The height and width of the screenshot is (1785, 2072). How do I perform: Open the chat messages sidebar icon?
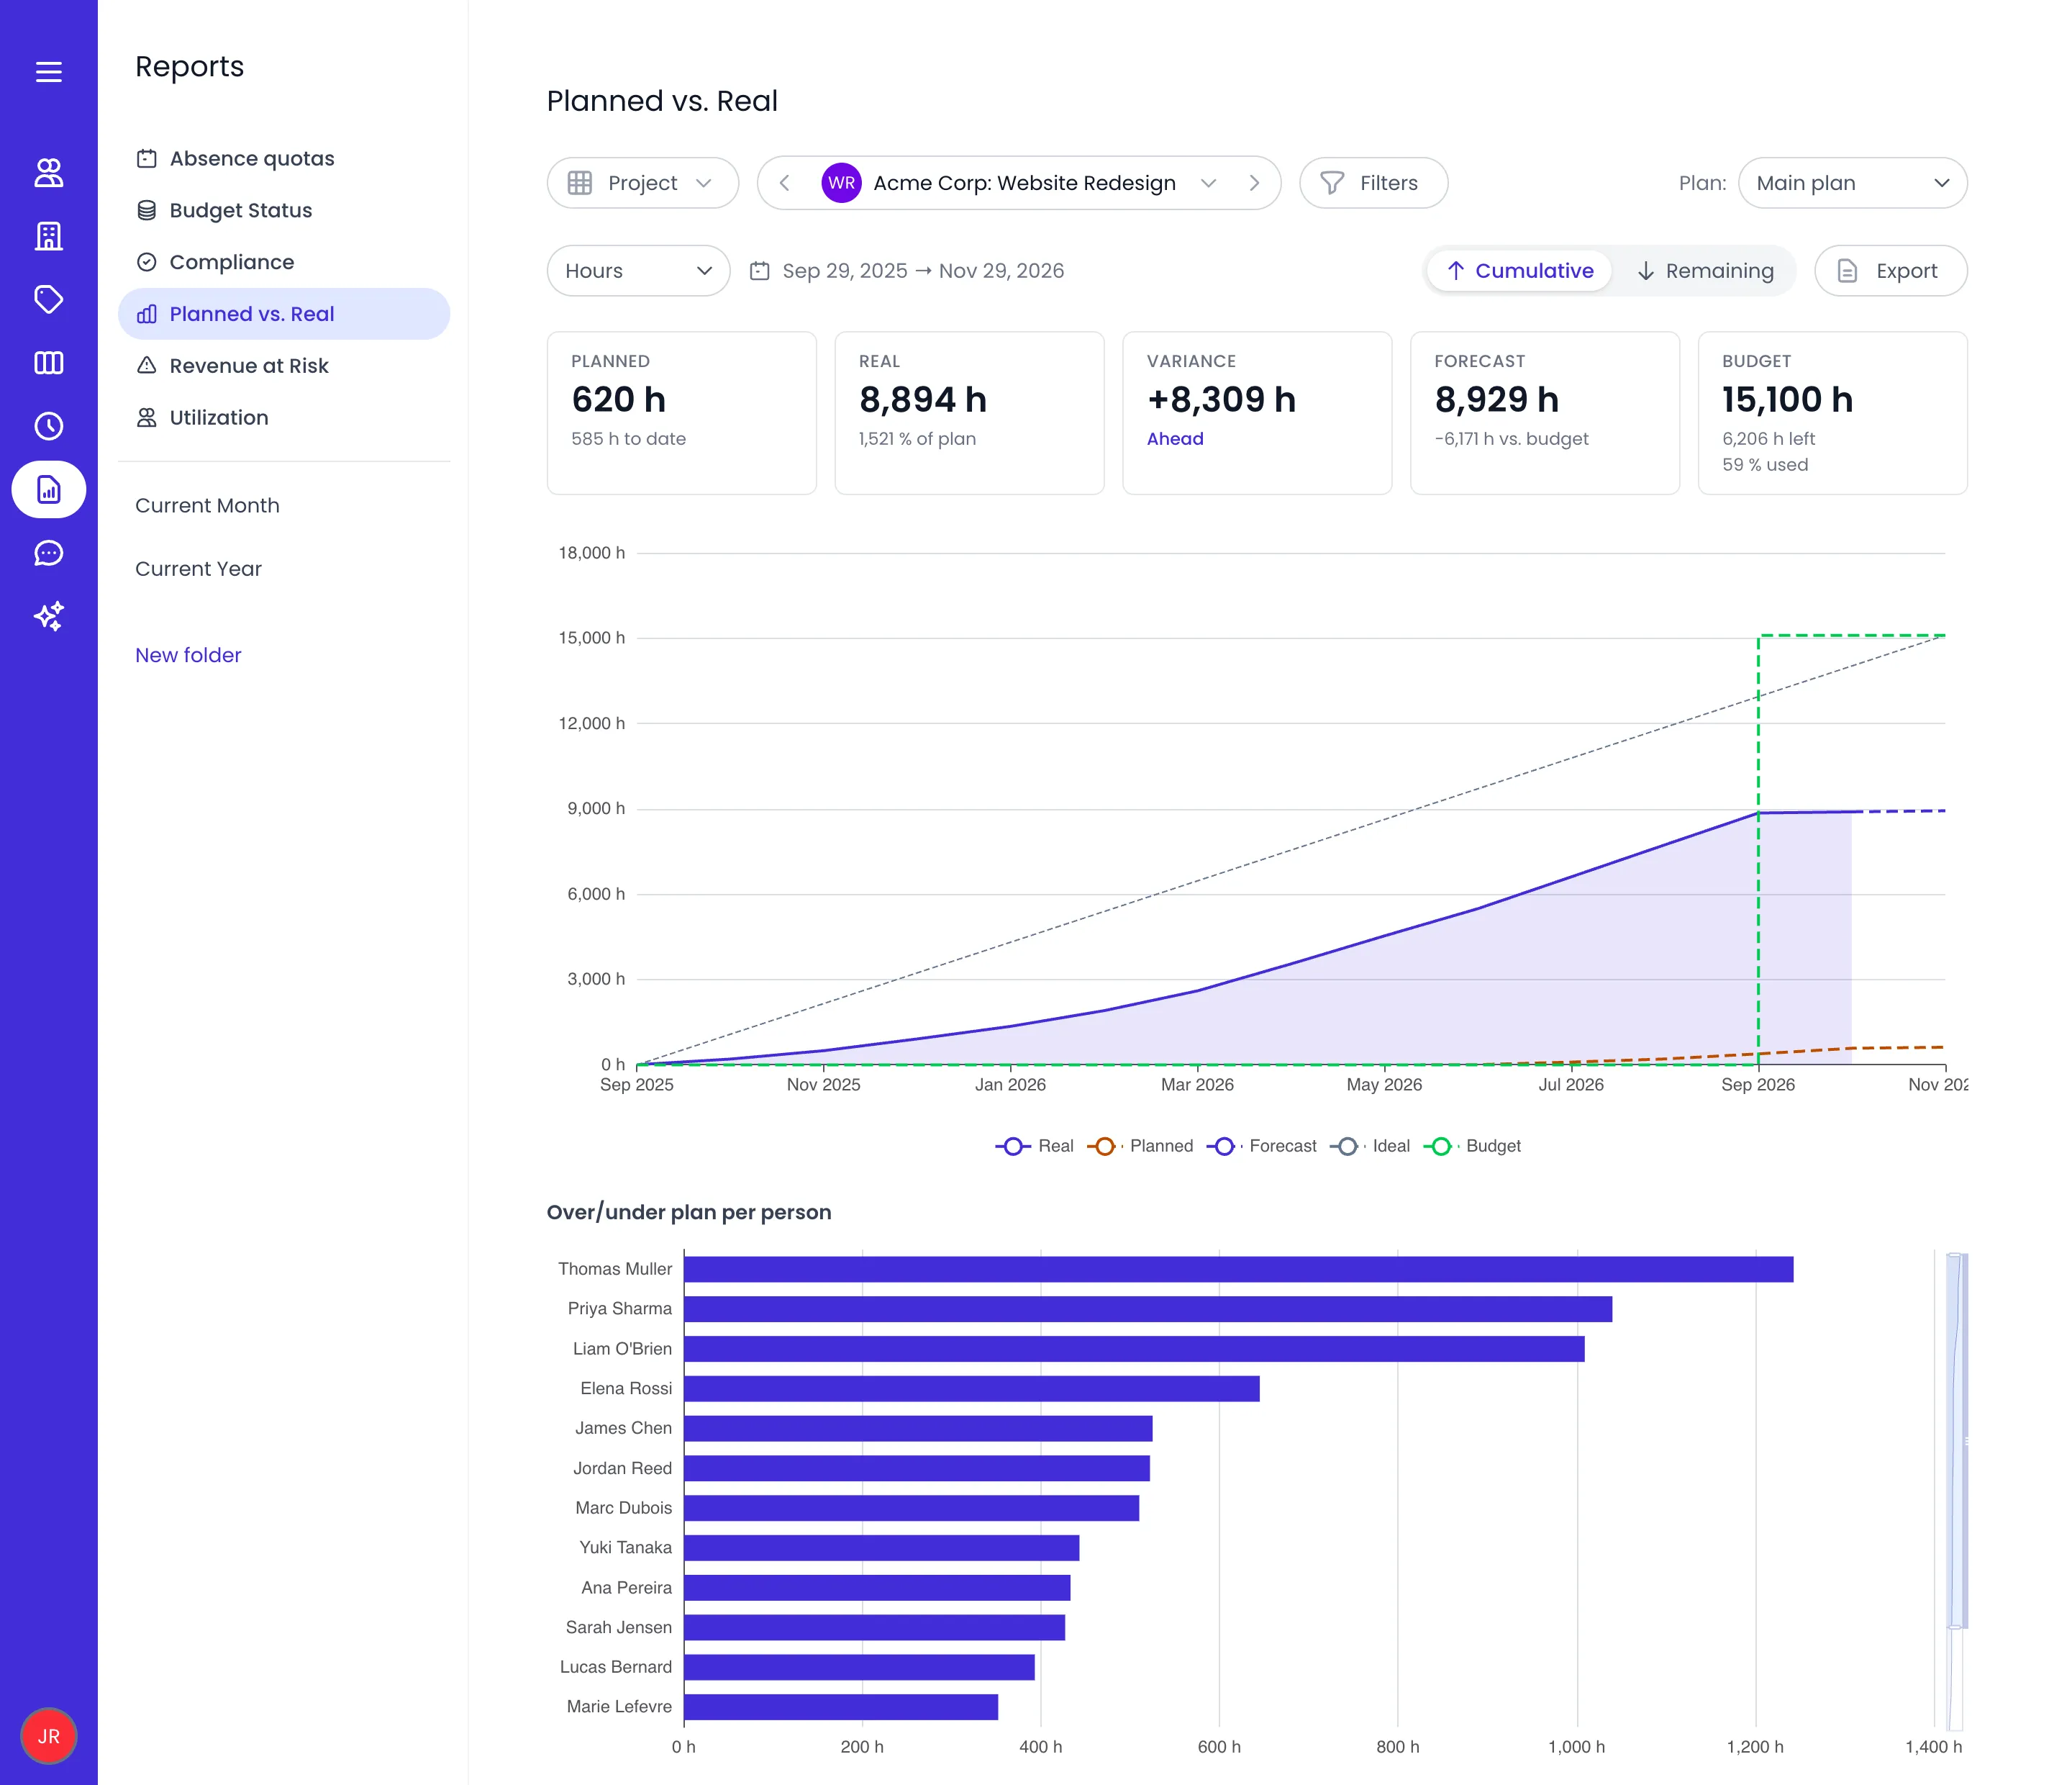48,553
